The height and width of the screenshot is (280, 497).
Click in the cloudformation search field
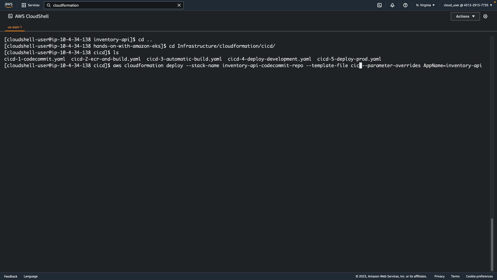pos(114,5)
